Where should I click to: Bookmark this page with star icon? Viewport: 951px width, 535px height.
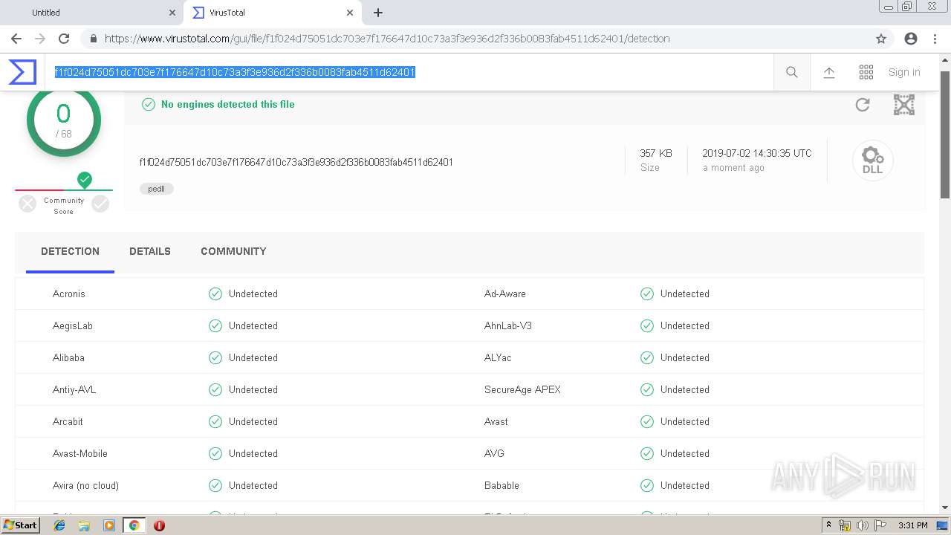pos(881,39)
